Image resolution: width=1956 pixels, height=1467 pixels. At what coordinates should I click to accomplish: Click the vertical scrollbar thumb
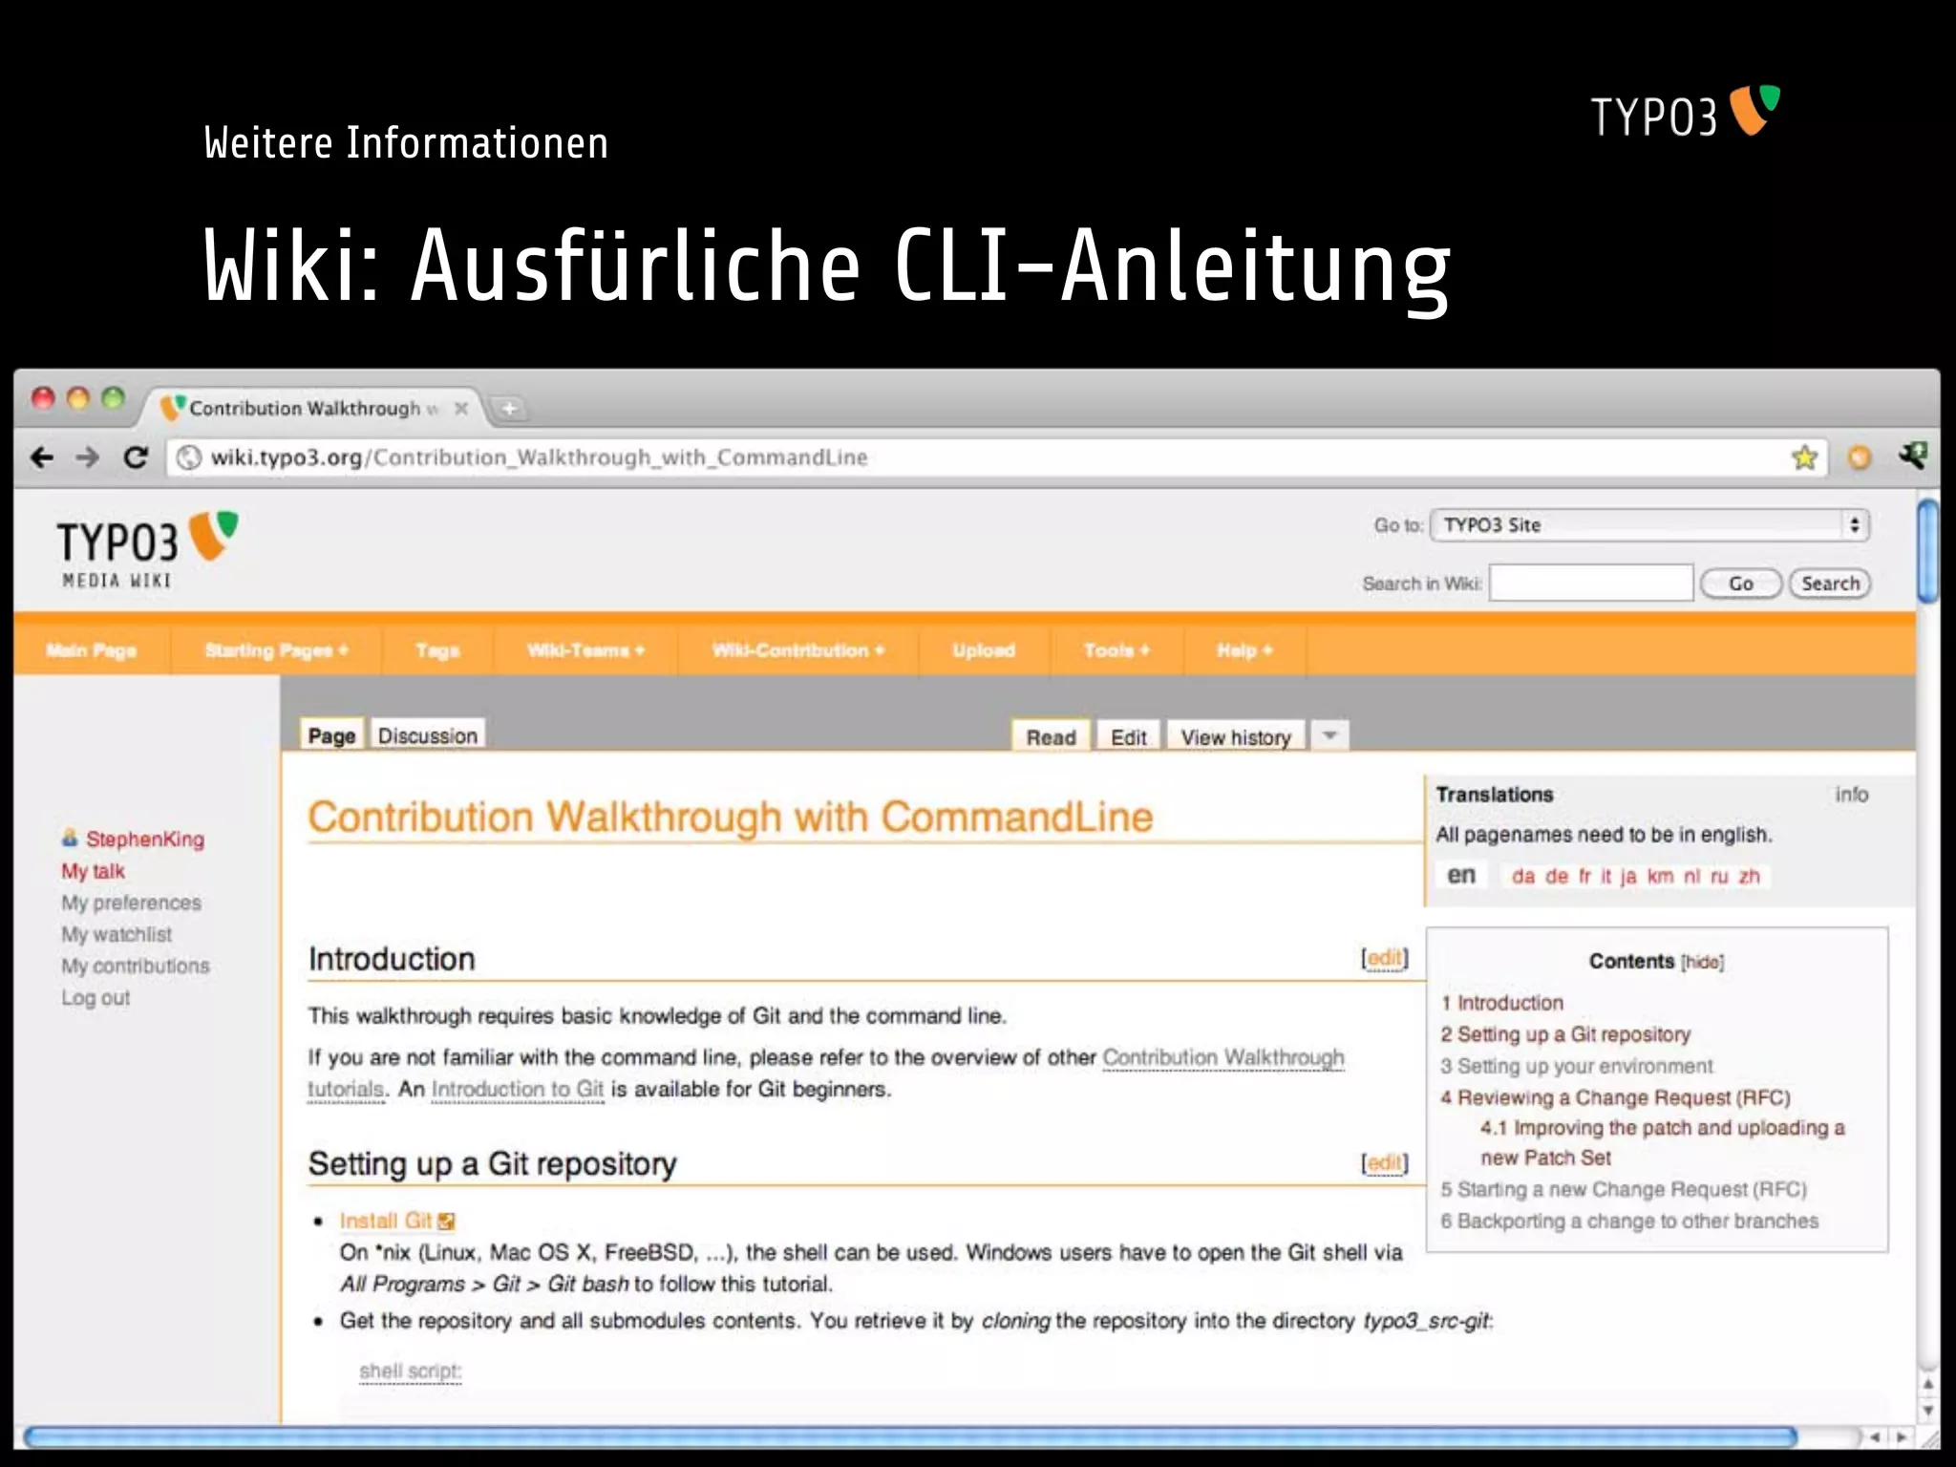[x=1928, y=552]
